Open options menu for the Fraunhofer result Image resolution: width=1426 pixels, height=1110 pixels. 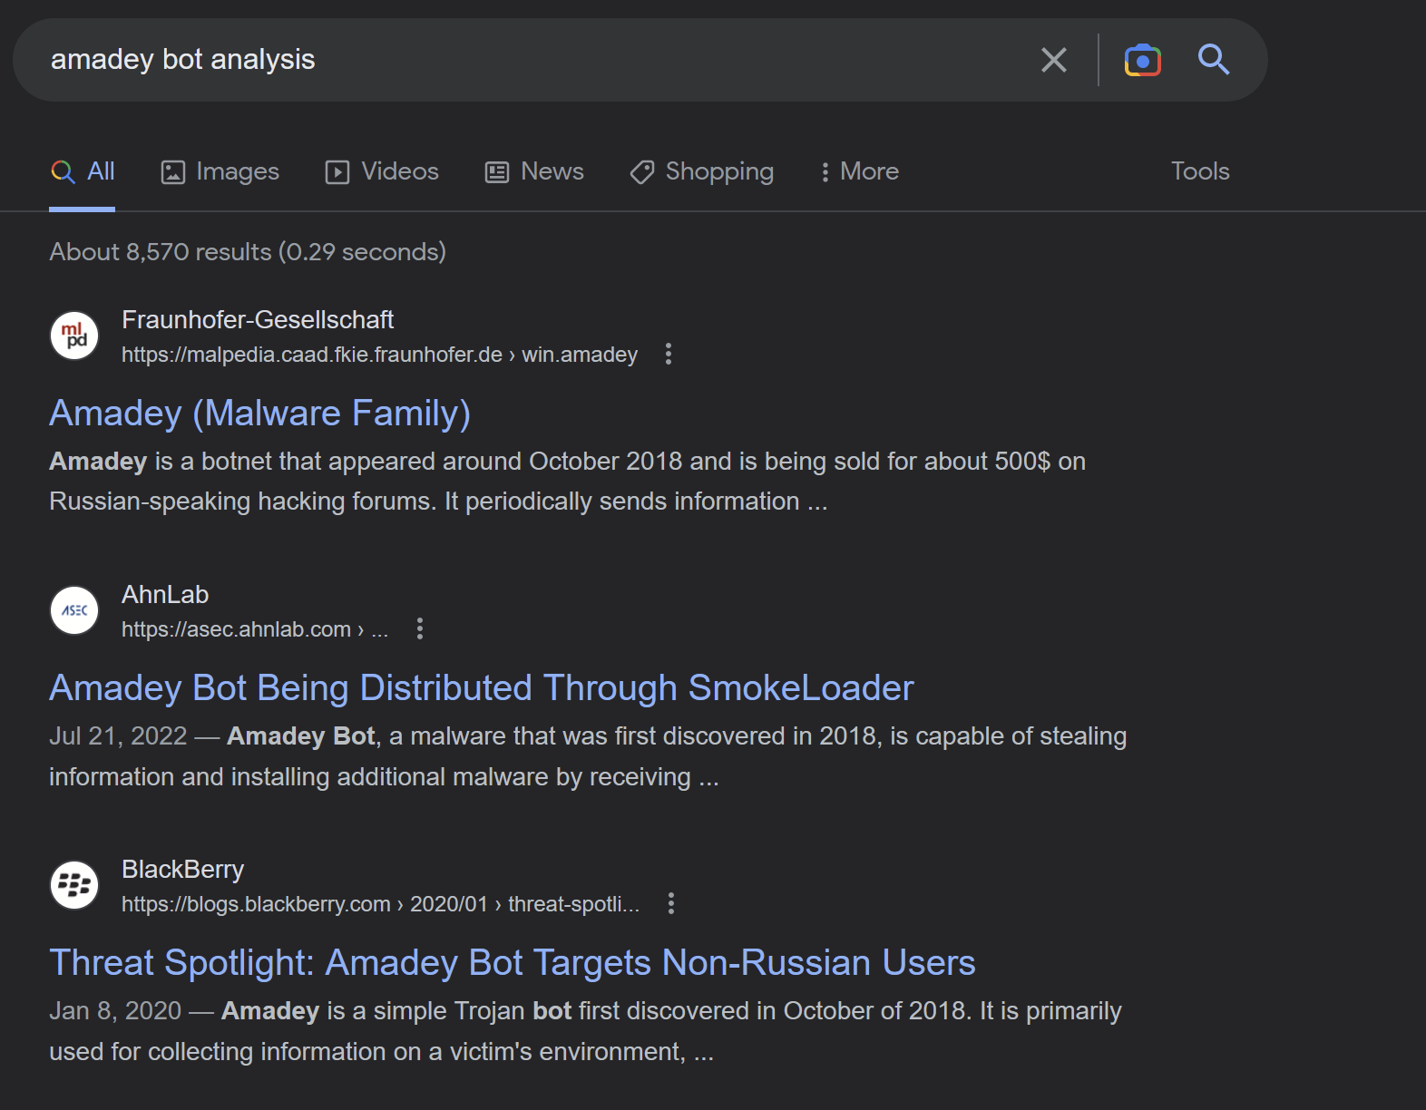pyautogui.click(x=669, y=354)
